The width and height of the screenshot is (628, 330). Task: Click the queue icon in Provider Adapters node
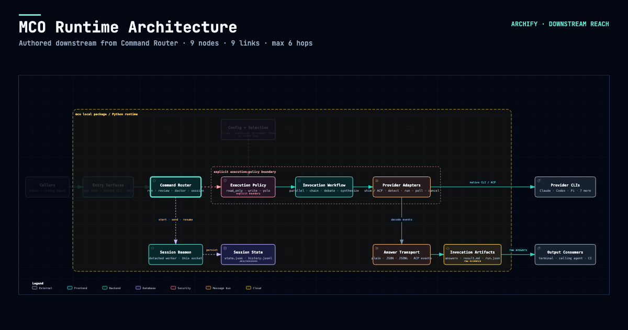(x=377, y=180)
